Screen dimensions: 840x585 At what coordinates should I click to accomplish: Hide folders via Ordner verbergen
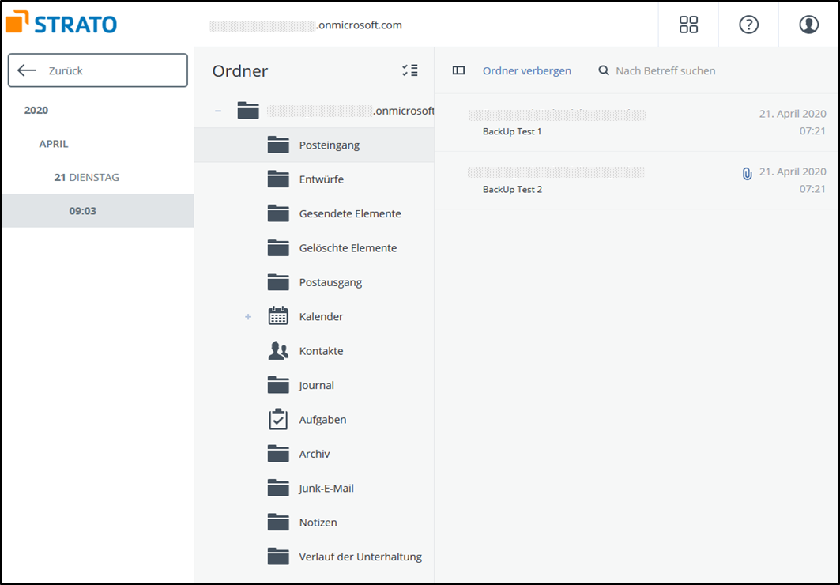(526, 70)
